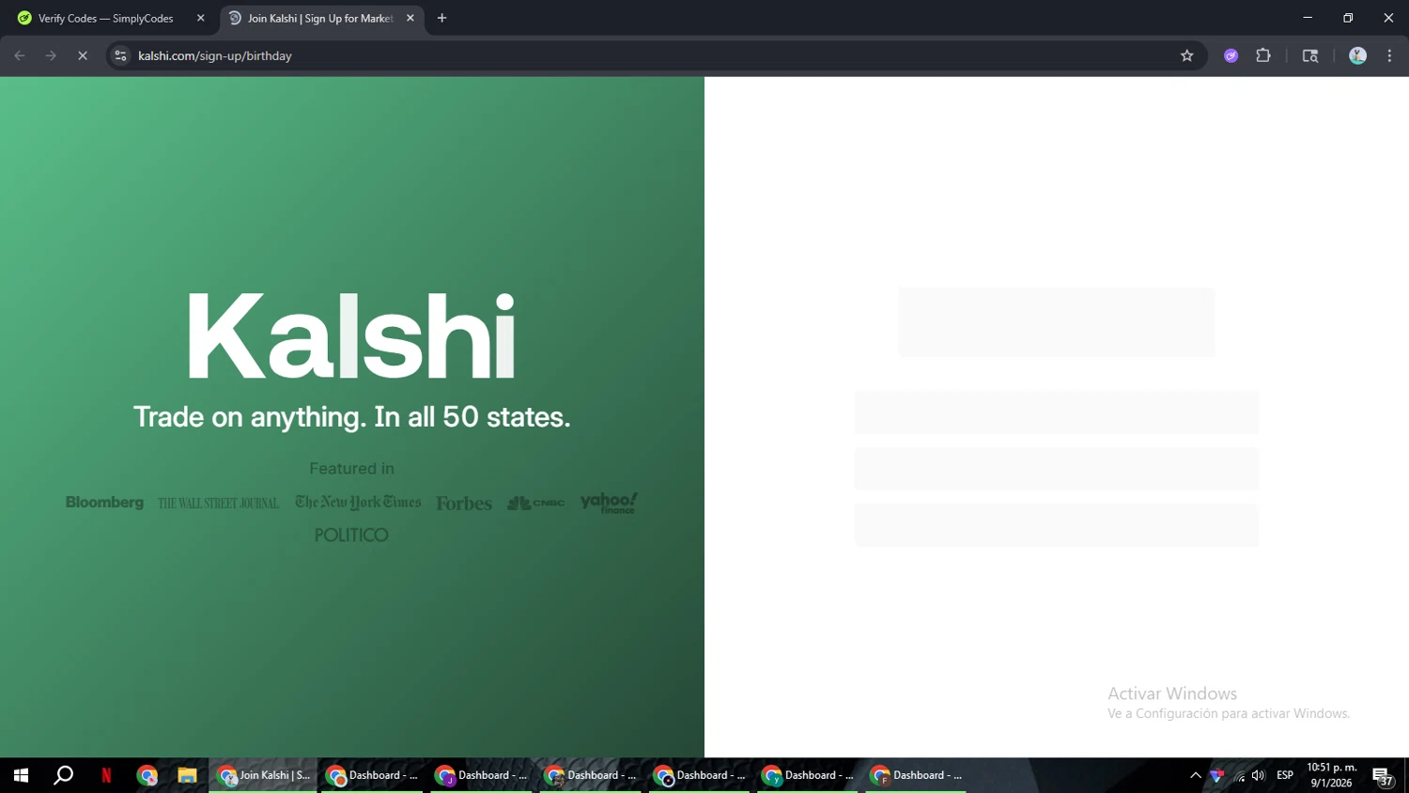Open the network status tray icon
1409x793 pixels.
(1239, 775)
